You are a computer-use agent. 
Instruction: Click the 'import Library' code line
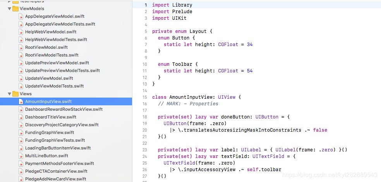(x=172, y=5)
